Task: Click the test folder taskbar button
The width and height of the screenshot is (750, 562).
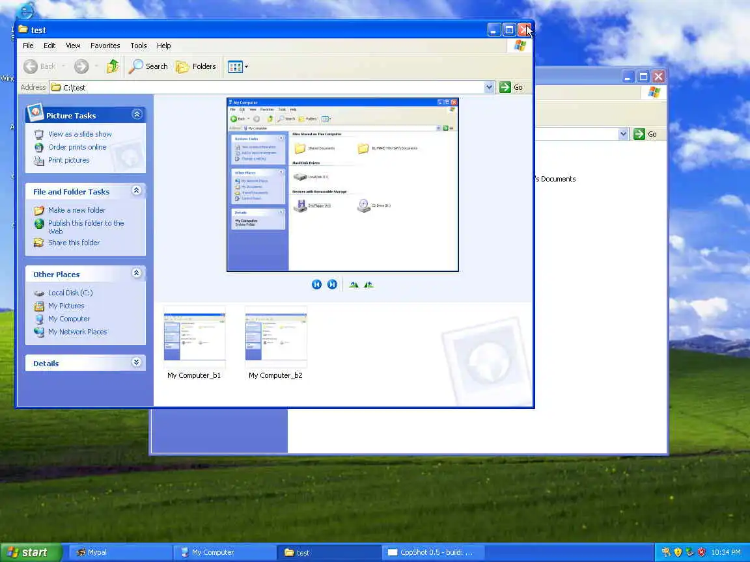Action: (329, 552)
